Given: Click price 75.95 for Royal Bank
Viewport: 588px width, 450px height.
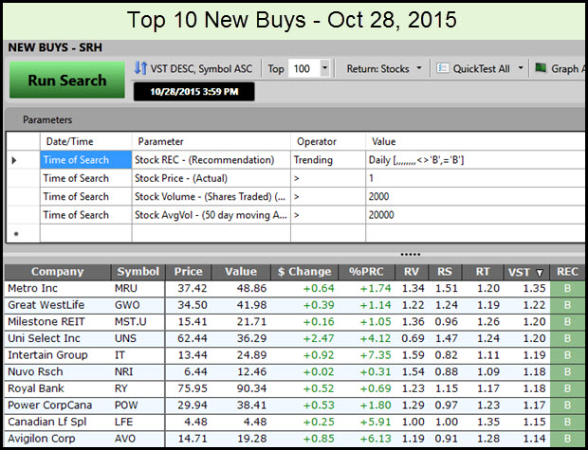Looking at the screenshot, I should pyautogui.click(x=193, y=388).
